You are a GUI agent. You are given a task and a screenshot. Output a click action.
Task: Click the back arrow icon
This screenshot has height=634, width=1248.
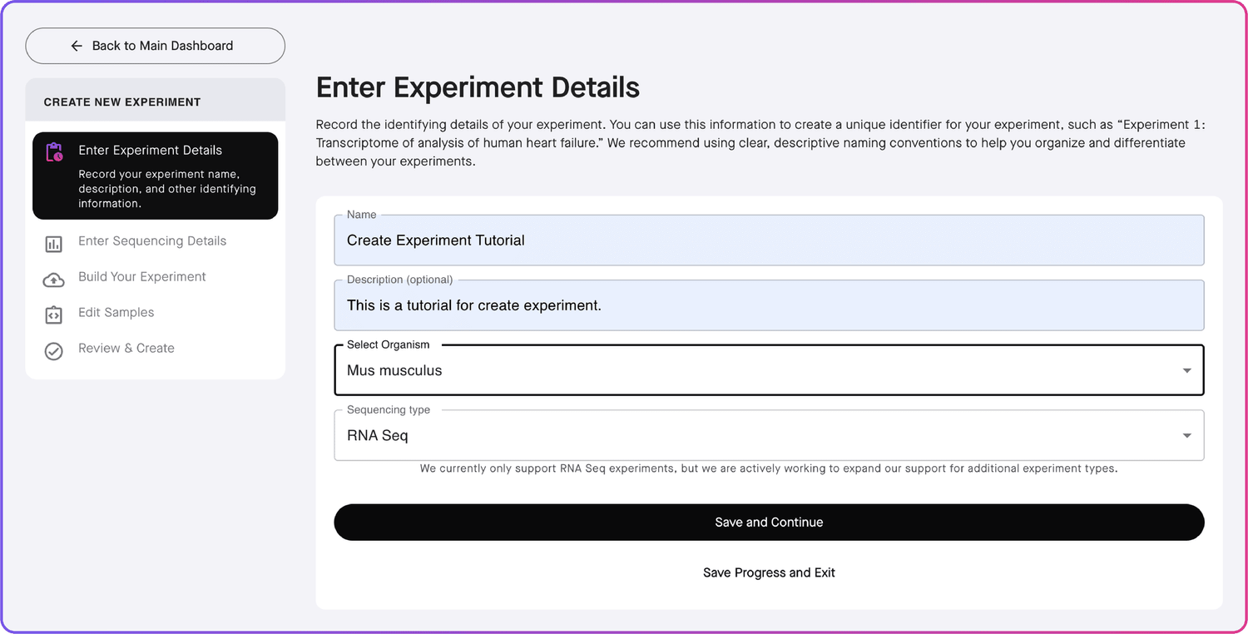pyautogui.click(x=77, y=46)
